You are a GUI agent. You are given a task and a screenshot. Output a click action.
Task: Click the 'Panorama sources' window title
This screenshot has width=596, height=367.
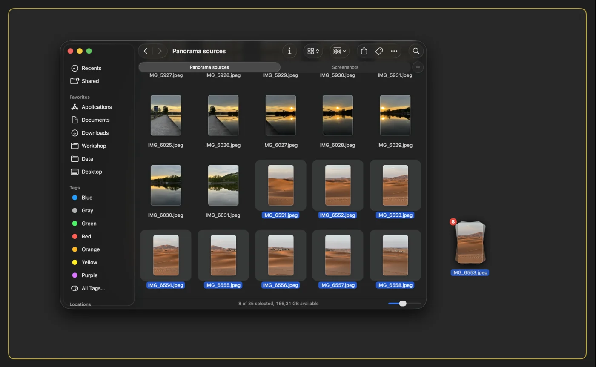click(199, 51)
